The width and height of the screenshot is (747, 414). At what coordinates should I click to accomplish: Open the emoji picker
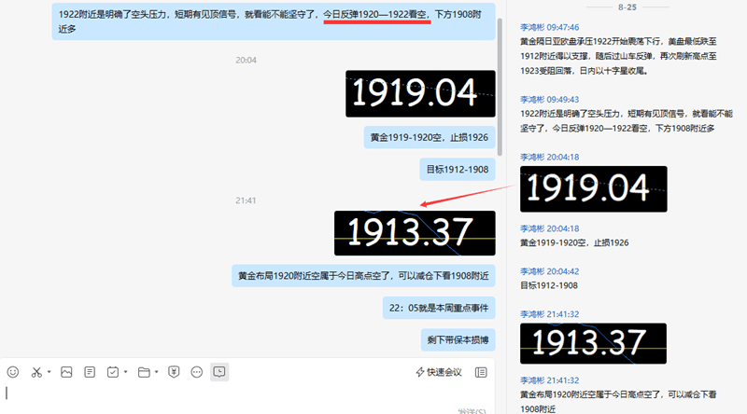13,371
